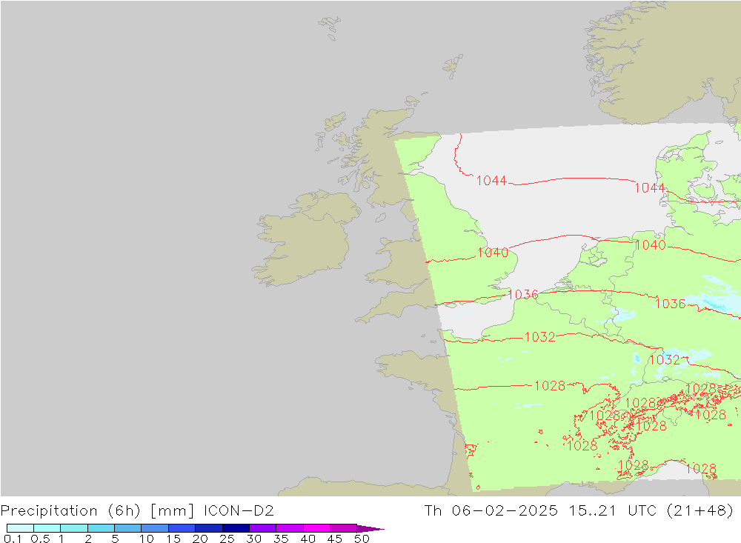Click the legend tick label '10'
This screenshot has width=741, height=543.
147,539
